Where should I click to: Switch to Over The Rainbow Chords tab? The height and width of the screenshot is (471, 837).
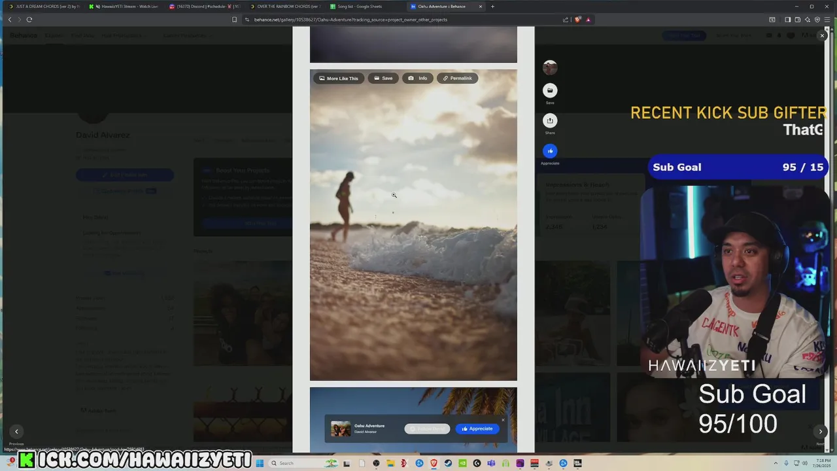click(x=285, y=7)
